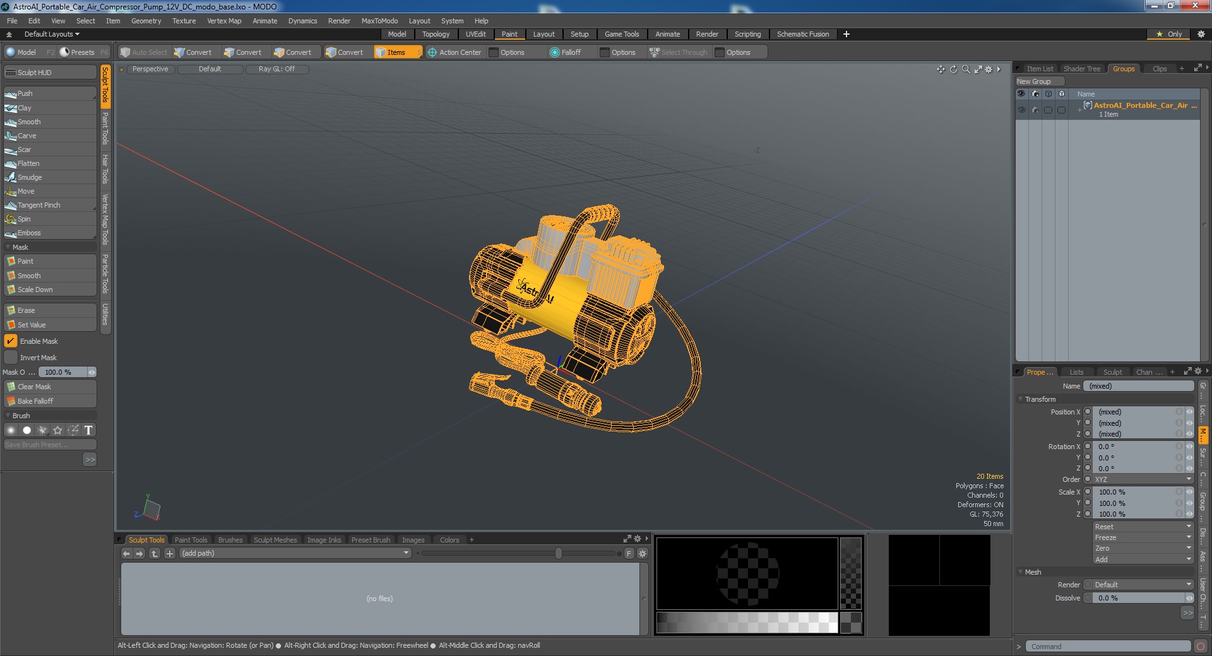1212x656 pixels.
Task: Select the Smudge sculpt tool
Action: [x=50, y=177]
